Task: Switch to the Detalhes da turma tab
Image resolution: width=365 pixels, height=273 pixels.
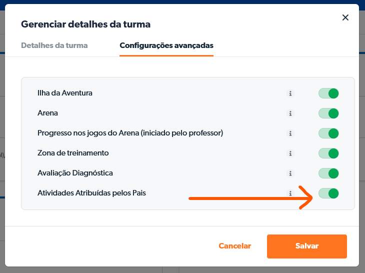Action: pos(54,45)
